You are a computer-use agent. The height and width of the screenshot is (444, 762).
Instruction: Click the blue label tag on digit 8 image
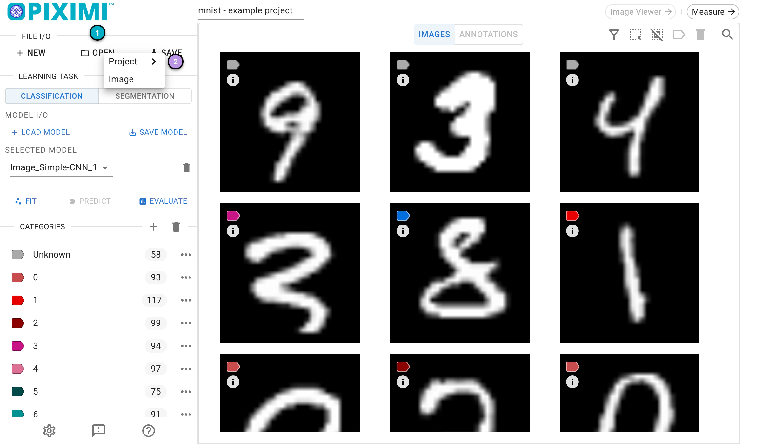[403, 216]
